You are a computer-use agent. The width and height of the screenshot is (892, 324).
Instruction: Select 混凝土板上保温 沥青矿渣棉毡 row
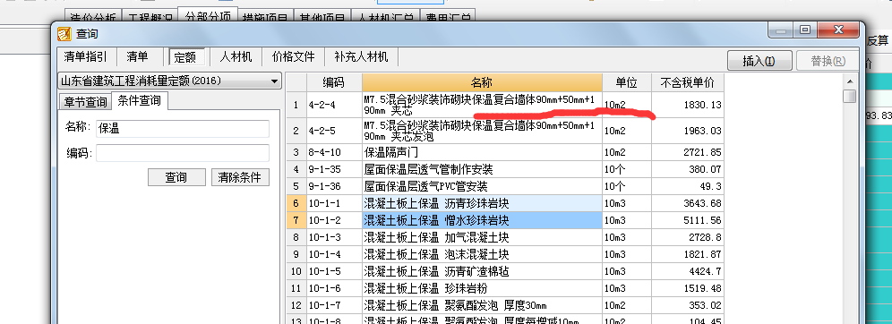(x=482, y=272)
